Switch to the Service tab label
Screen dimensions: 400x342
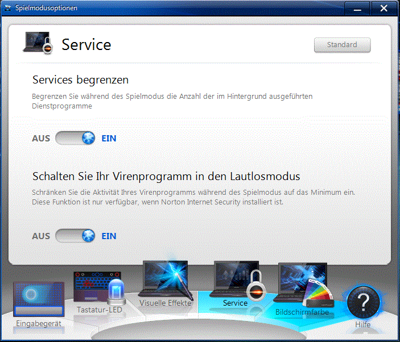click(235, 303)
